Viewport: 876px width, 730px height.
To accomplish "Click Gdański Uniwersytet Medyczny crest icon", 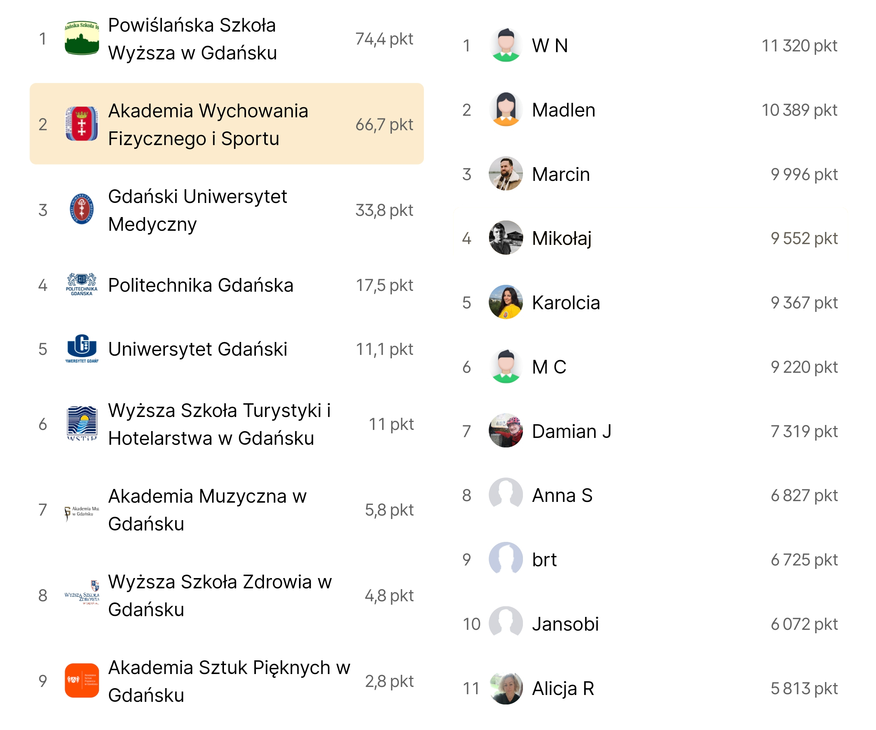I will (82, 209).
